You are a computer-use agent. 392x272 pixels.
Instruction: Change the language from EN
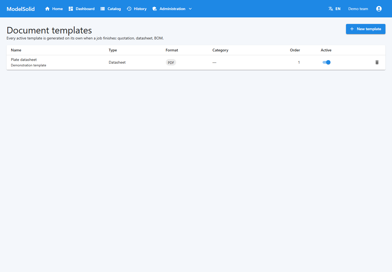(x=335, y=9)
